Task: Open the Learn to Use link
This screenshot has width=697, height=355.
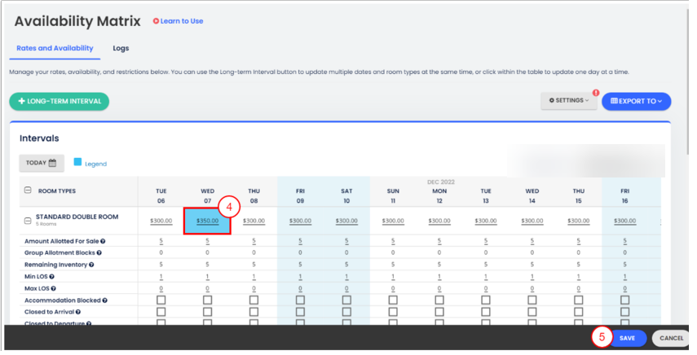Action: coord(179,21)
